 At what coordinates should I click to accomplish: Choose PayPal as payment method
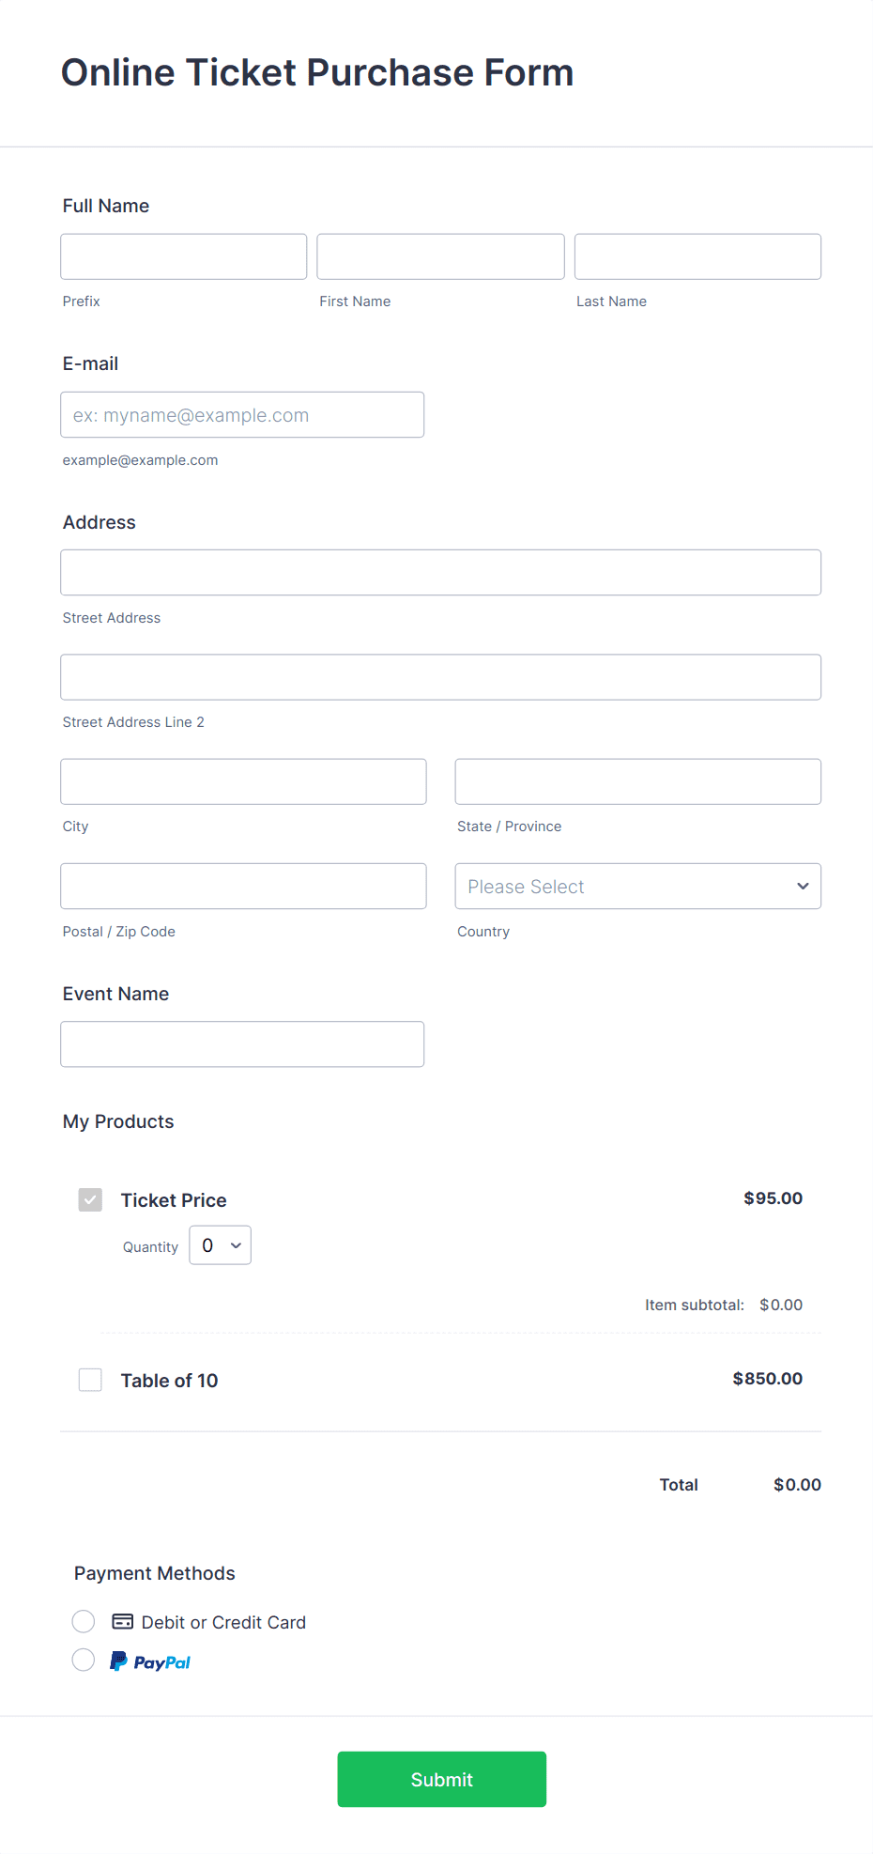point(83,1660)
